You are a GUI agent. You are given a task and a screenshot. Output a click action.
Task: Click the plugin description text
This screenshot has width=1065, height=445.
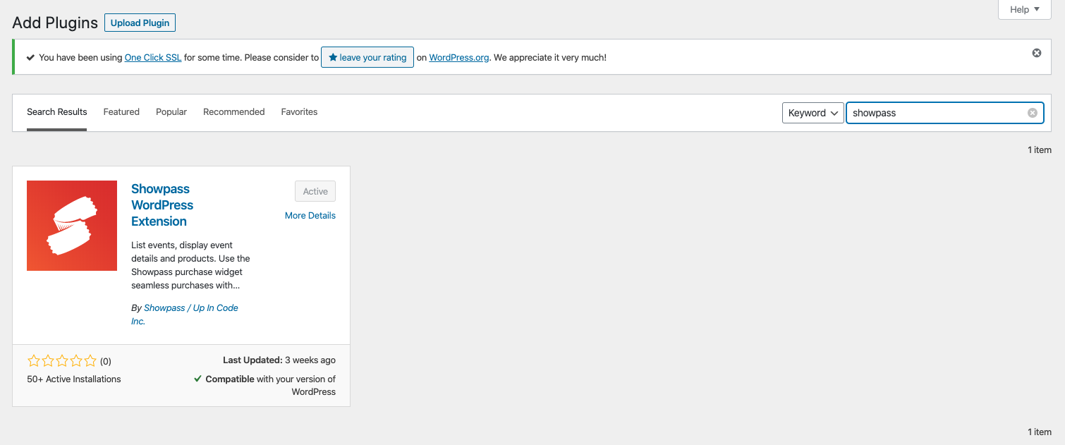point(190,265)
